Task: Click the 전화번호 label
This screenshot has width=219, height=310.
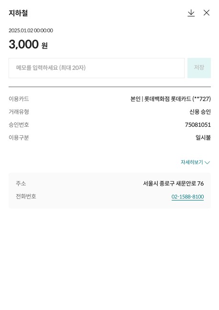Action: pyautogui.click(x=26, y=196)
